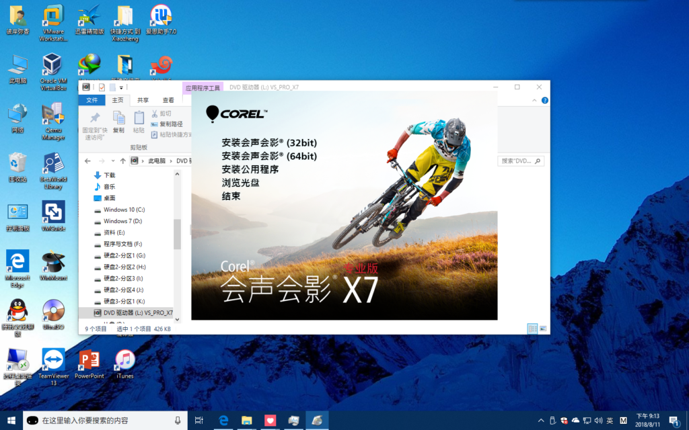Click the pin to quick access icon
Image resolution: width=689 pixels, height=430 pixels.
(95, 118)
